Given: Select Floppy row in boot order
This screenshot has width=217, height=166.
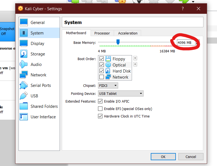Looking at the screenshot, I should tap(115, 59).
